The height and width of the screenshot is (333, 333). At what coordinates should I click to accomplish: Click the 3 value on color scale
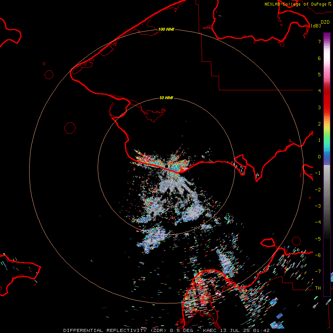[319, 107]
